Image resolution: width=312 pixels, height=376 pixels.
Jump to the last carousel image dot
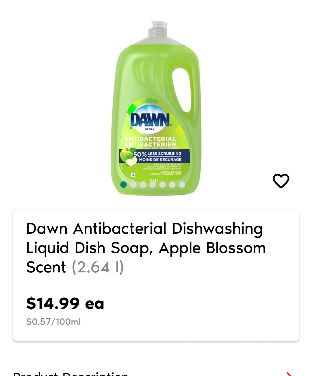tap(182, 184)
